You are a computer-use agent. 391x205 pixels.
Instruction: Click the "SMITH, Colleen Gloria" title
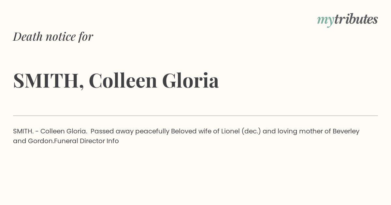tap(116, 80)
